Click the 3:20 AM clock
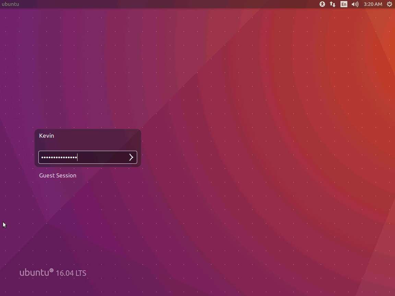Image resolution: width=395 pixels, height=296 pixels. tap(373, 4)
